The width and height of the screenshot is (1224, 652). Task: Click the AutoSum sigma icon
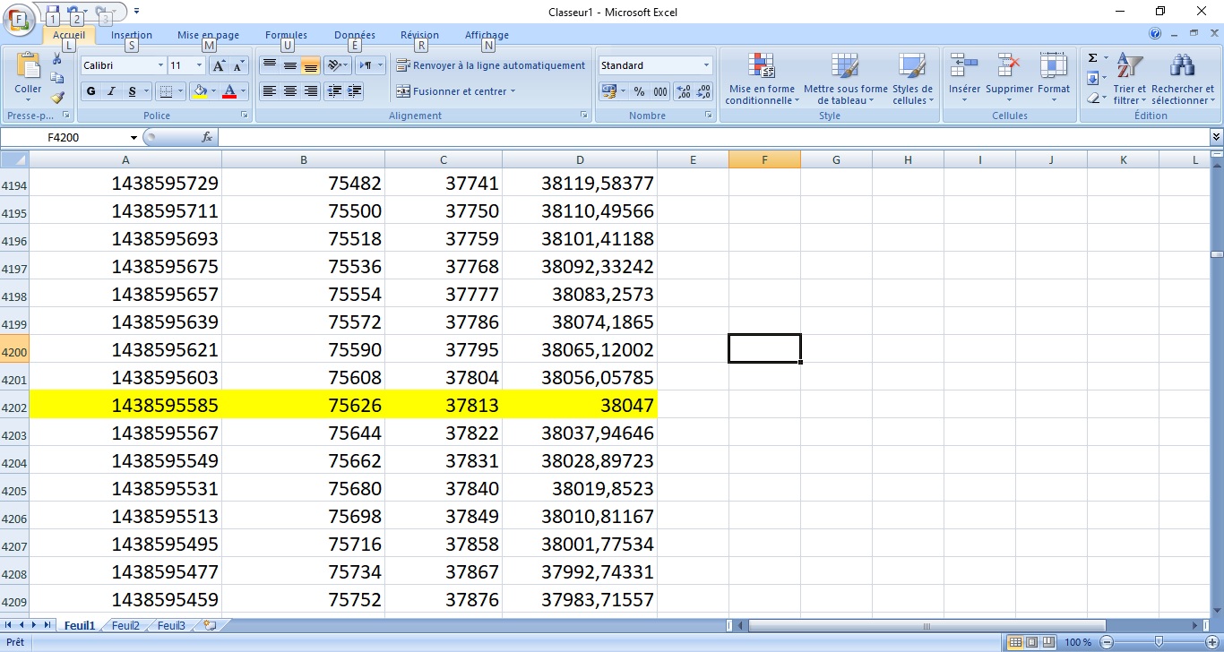point(1092,58)
